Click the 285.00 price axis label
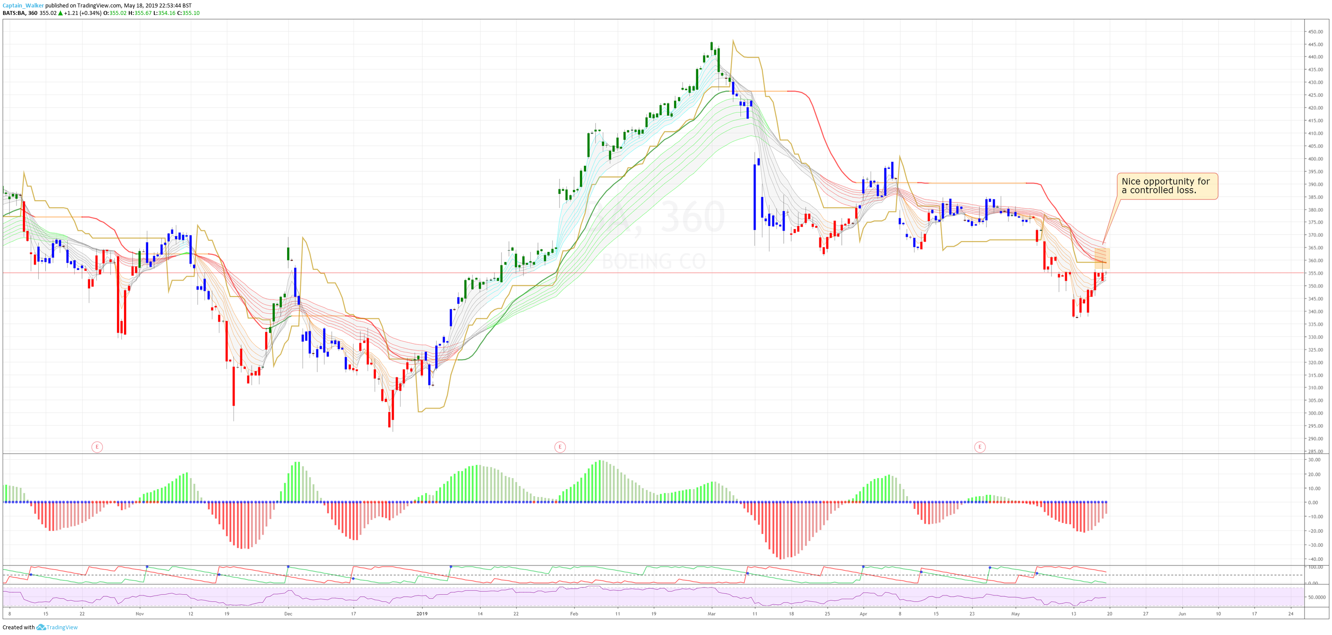 [x=1315, y=451]
